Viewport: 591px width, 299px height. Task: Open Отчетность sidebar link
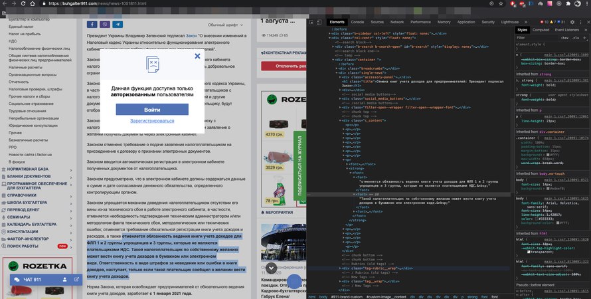pyautogui.click(x=19, y=82)
